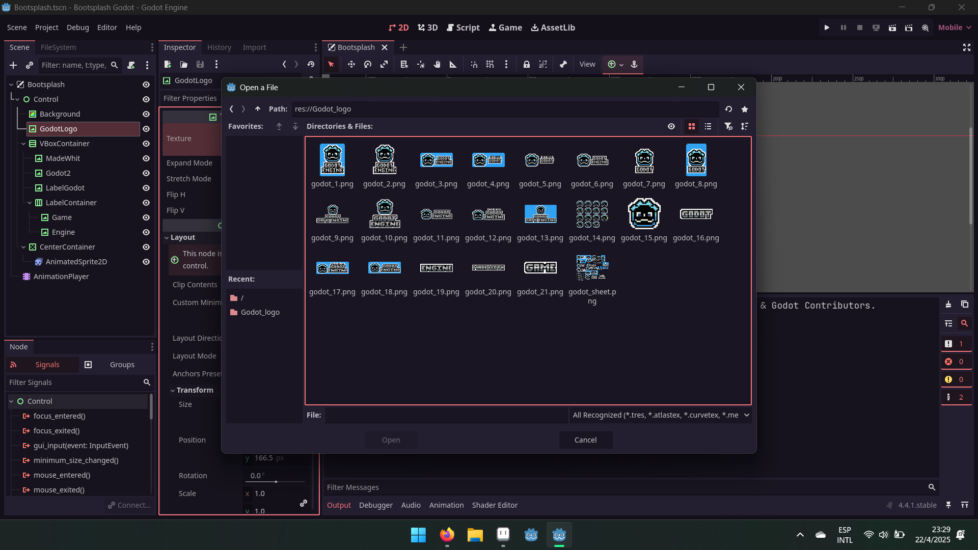
Task: Click Cancel in Open a File dialog
Action: (585, 440)
